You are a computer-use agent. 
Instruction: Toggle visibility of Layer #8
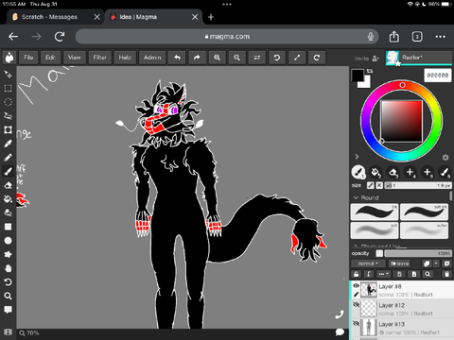(x=356, y=285)
